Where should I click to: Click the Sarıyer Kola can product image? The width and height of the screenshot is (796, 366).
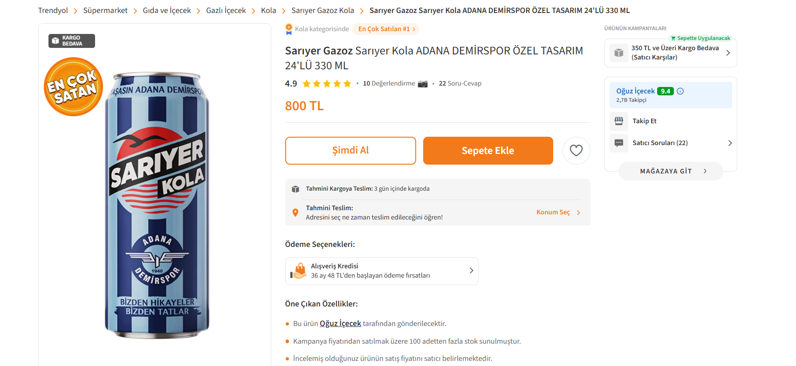(157, 206)
